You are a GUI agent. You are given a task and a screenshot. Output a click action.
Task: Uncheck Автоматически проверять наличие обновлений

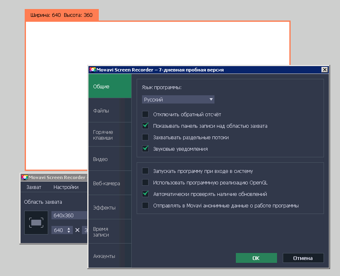pyautogui.click(x=145, y=194)
